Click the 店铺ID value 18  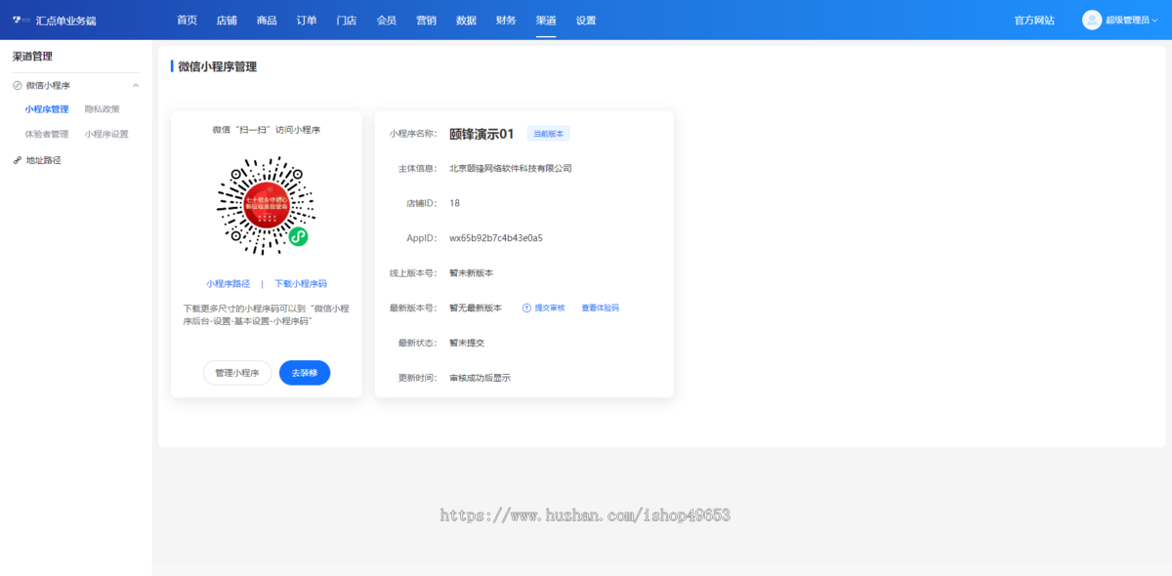(x=454, y=203)
